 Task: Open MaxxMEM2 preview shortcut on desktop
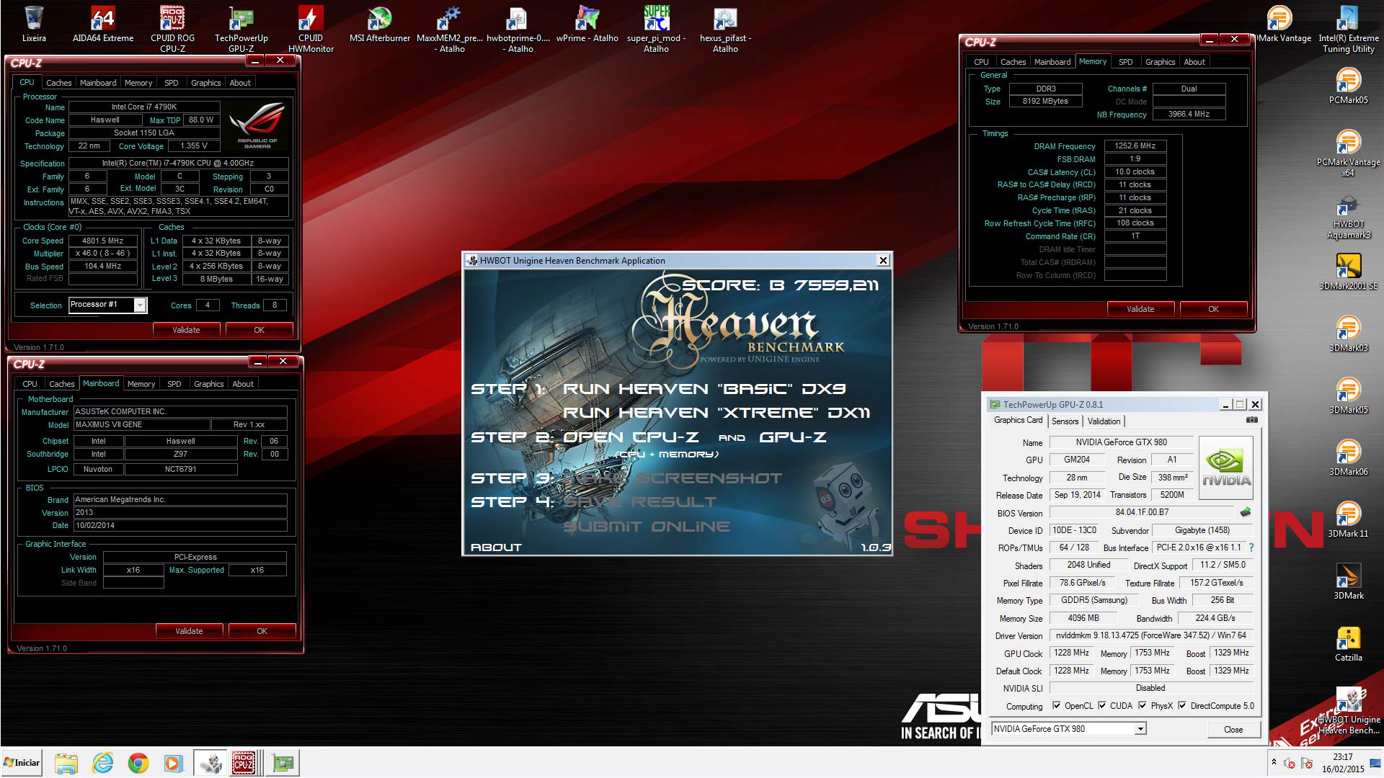pyautogui.click(x=450, y=29)
